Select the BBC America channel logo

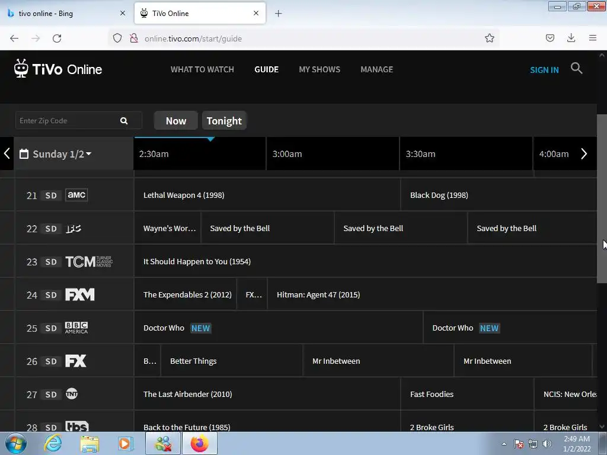tap(76, 328)
